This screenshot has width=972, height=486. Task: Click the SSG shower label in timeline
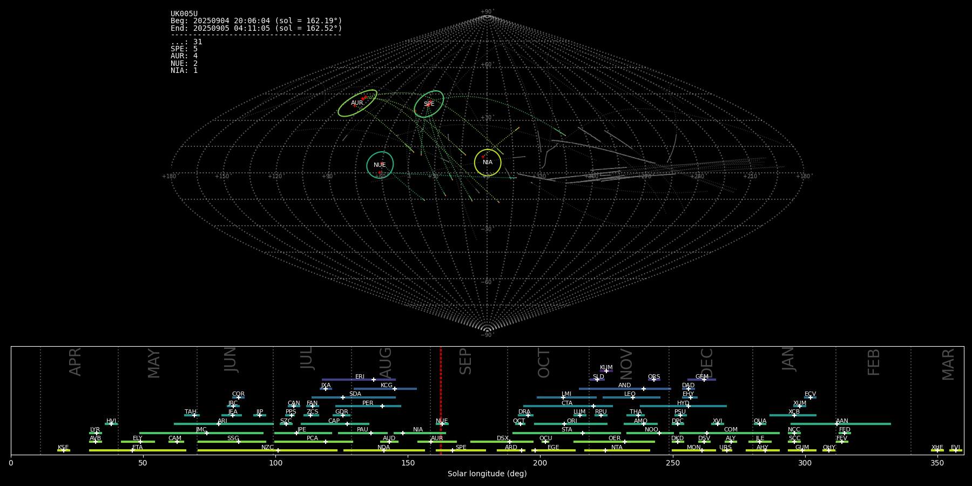click(x=233, y=438)
